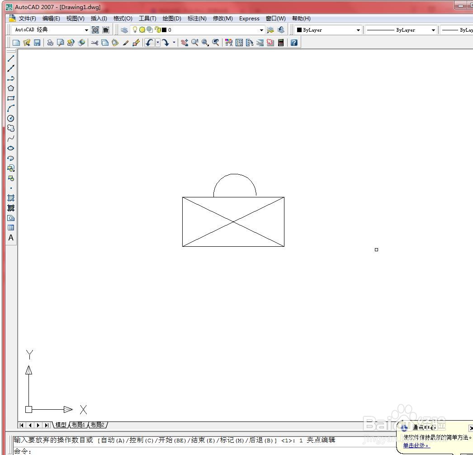Paste from clipboard

[x=115, y=43]
